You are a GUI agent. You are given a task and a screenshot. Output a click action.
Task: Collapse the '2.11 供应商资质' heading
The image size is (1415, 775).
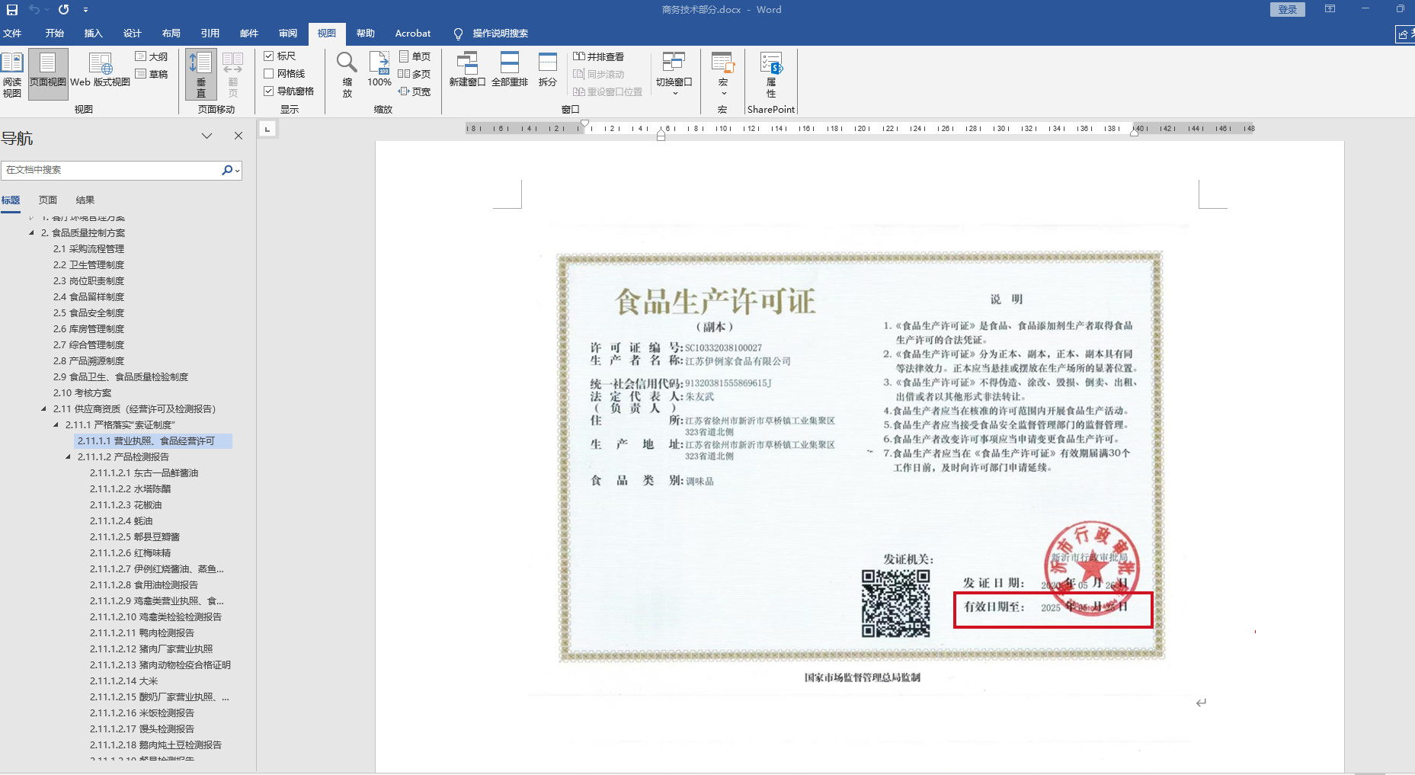pyautogui.click(x=43, y=409)
